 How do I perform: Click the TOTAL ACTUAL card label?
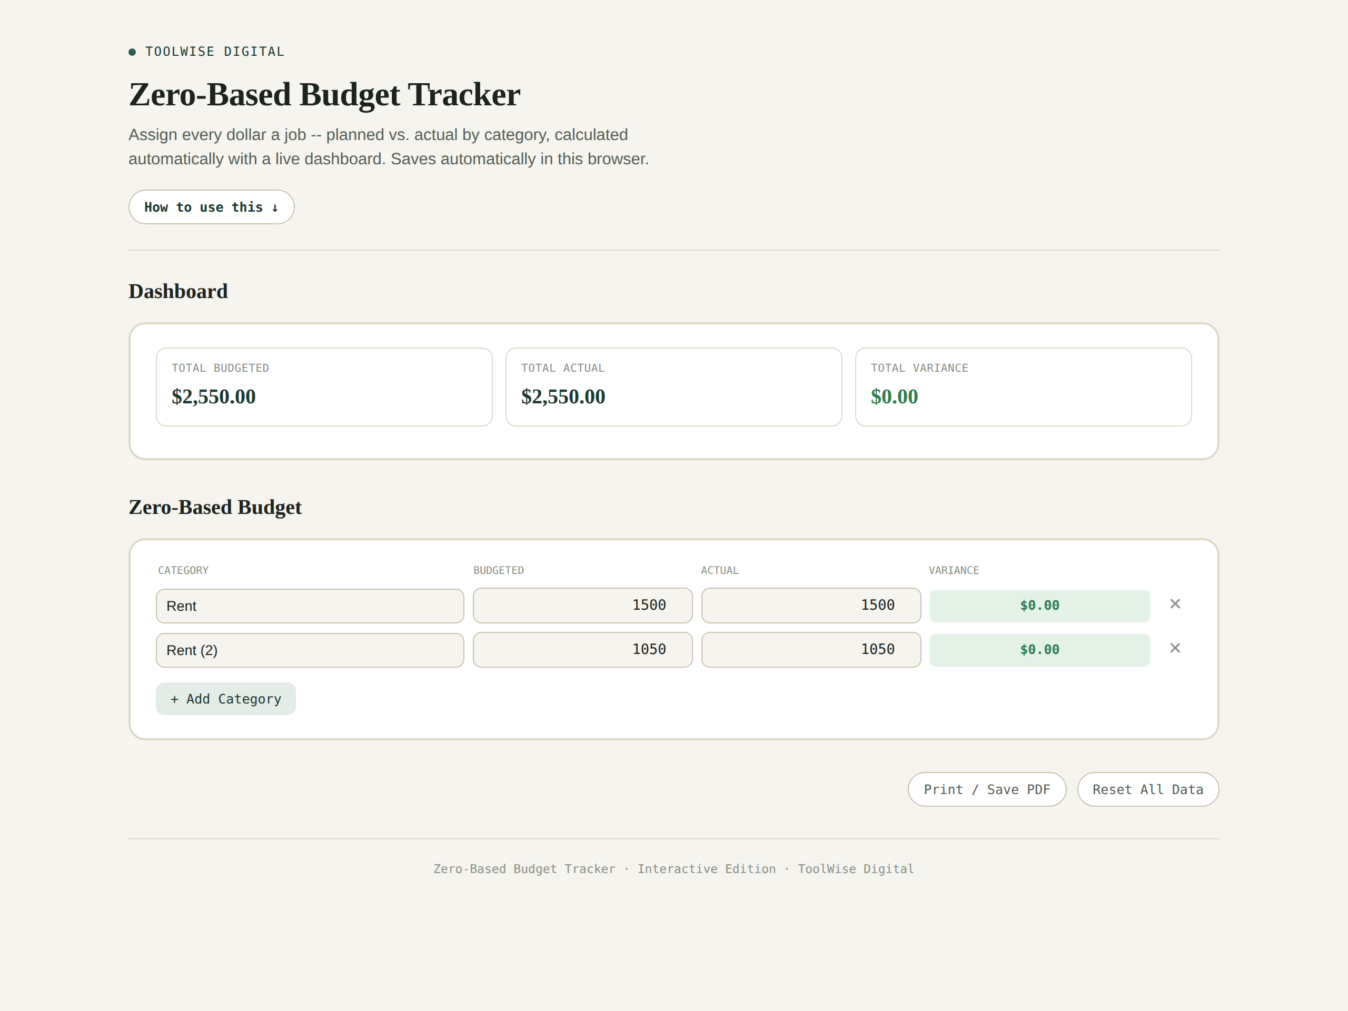coord(562,368)
